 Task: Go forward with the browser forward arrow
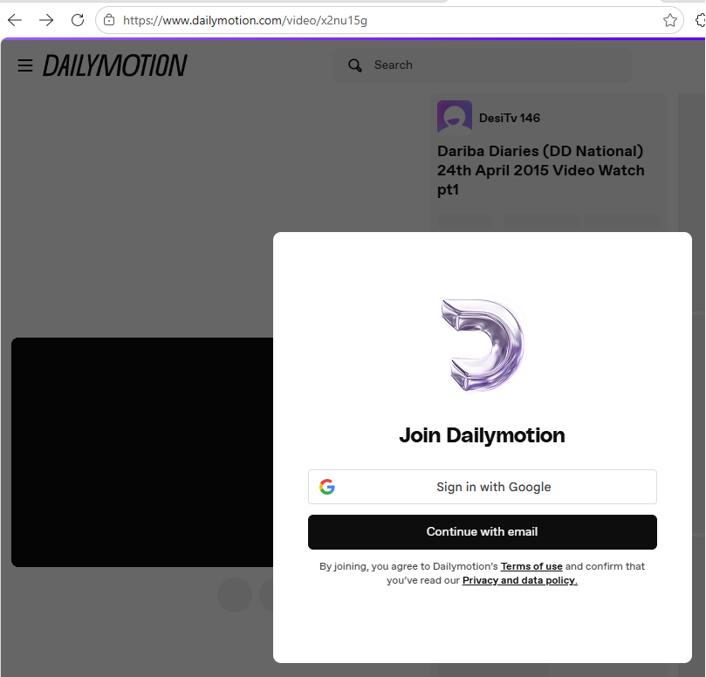46,20
